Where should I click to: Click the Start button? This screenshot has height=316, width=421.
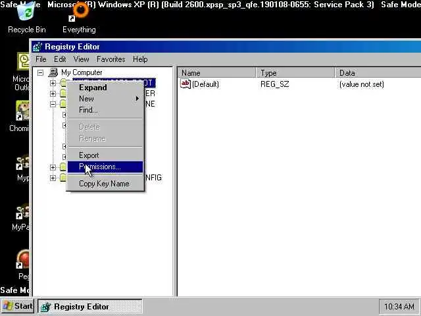tap(18, 306)
